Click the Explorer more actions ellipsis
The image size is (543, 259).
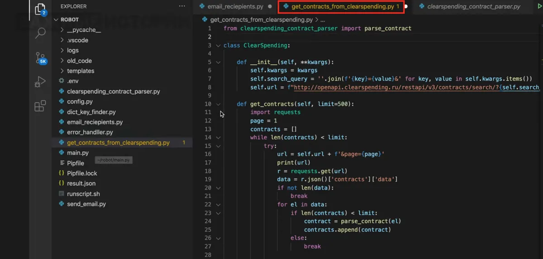[x=182, y=6]
